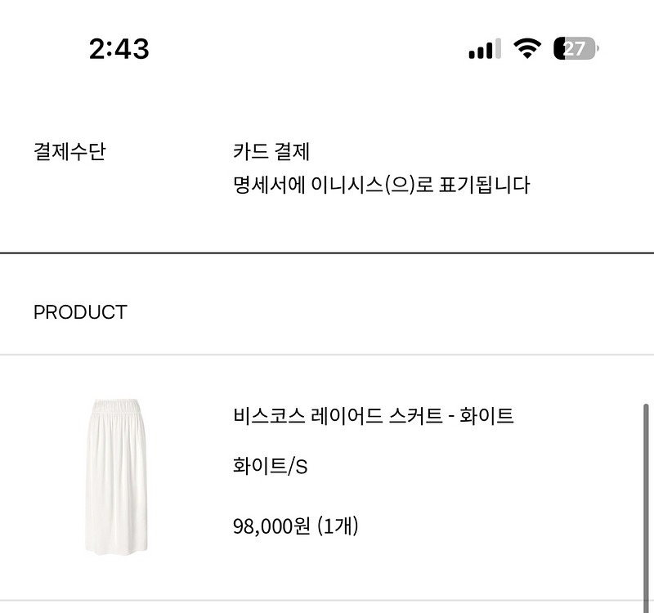
Task: Click the 결제수단 label
Action: [69, 152]
